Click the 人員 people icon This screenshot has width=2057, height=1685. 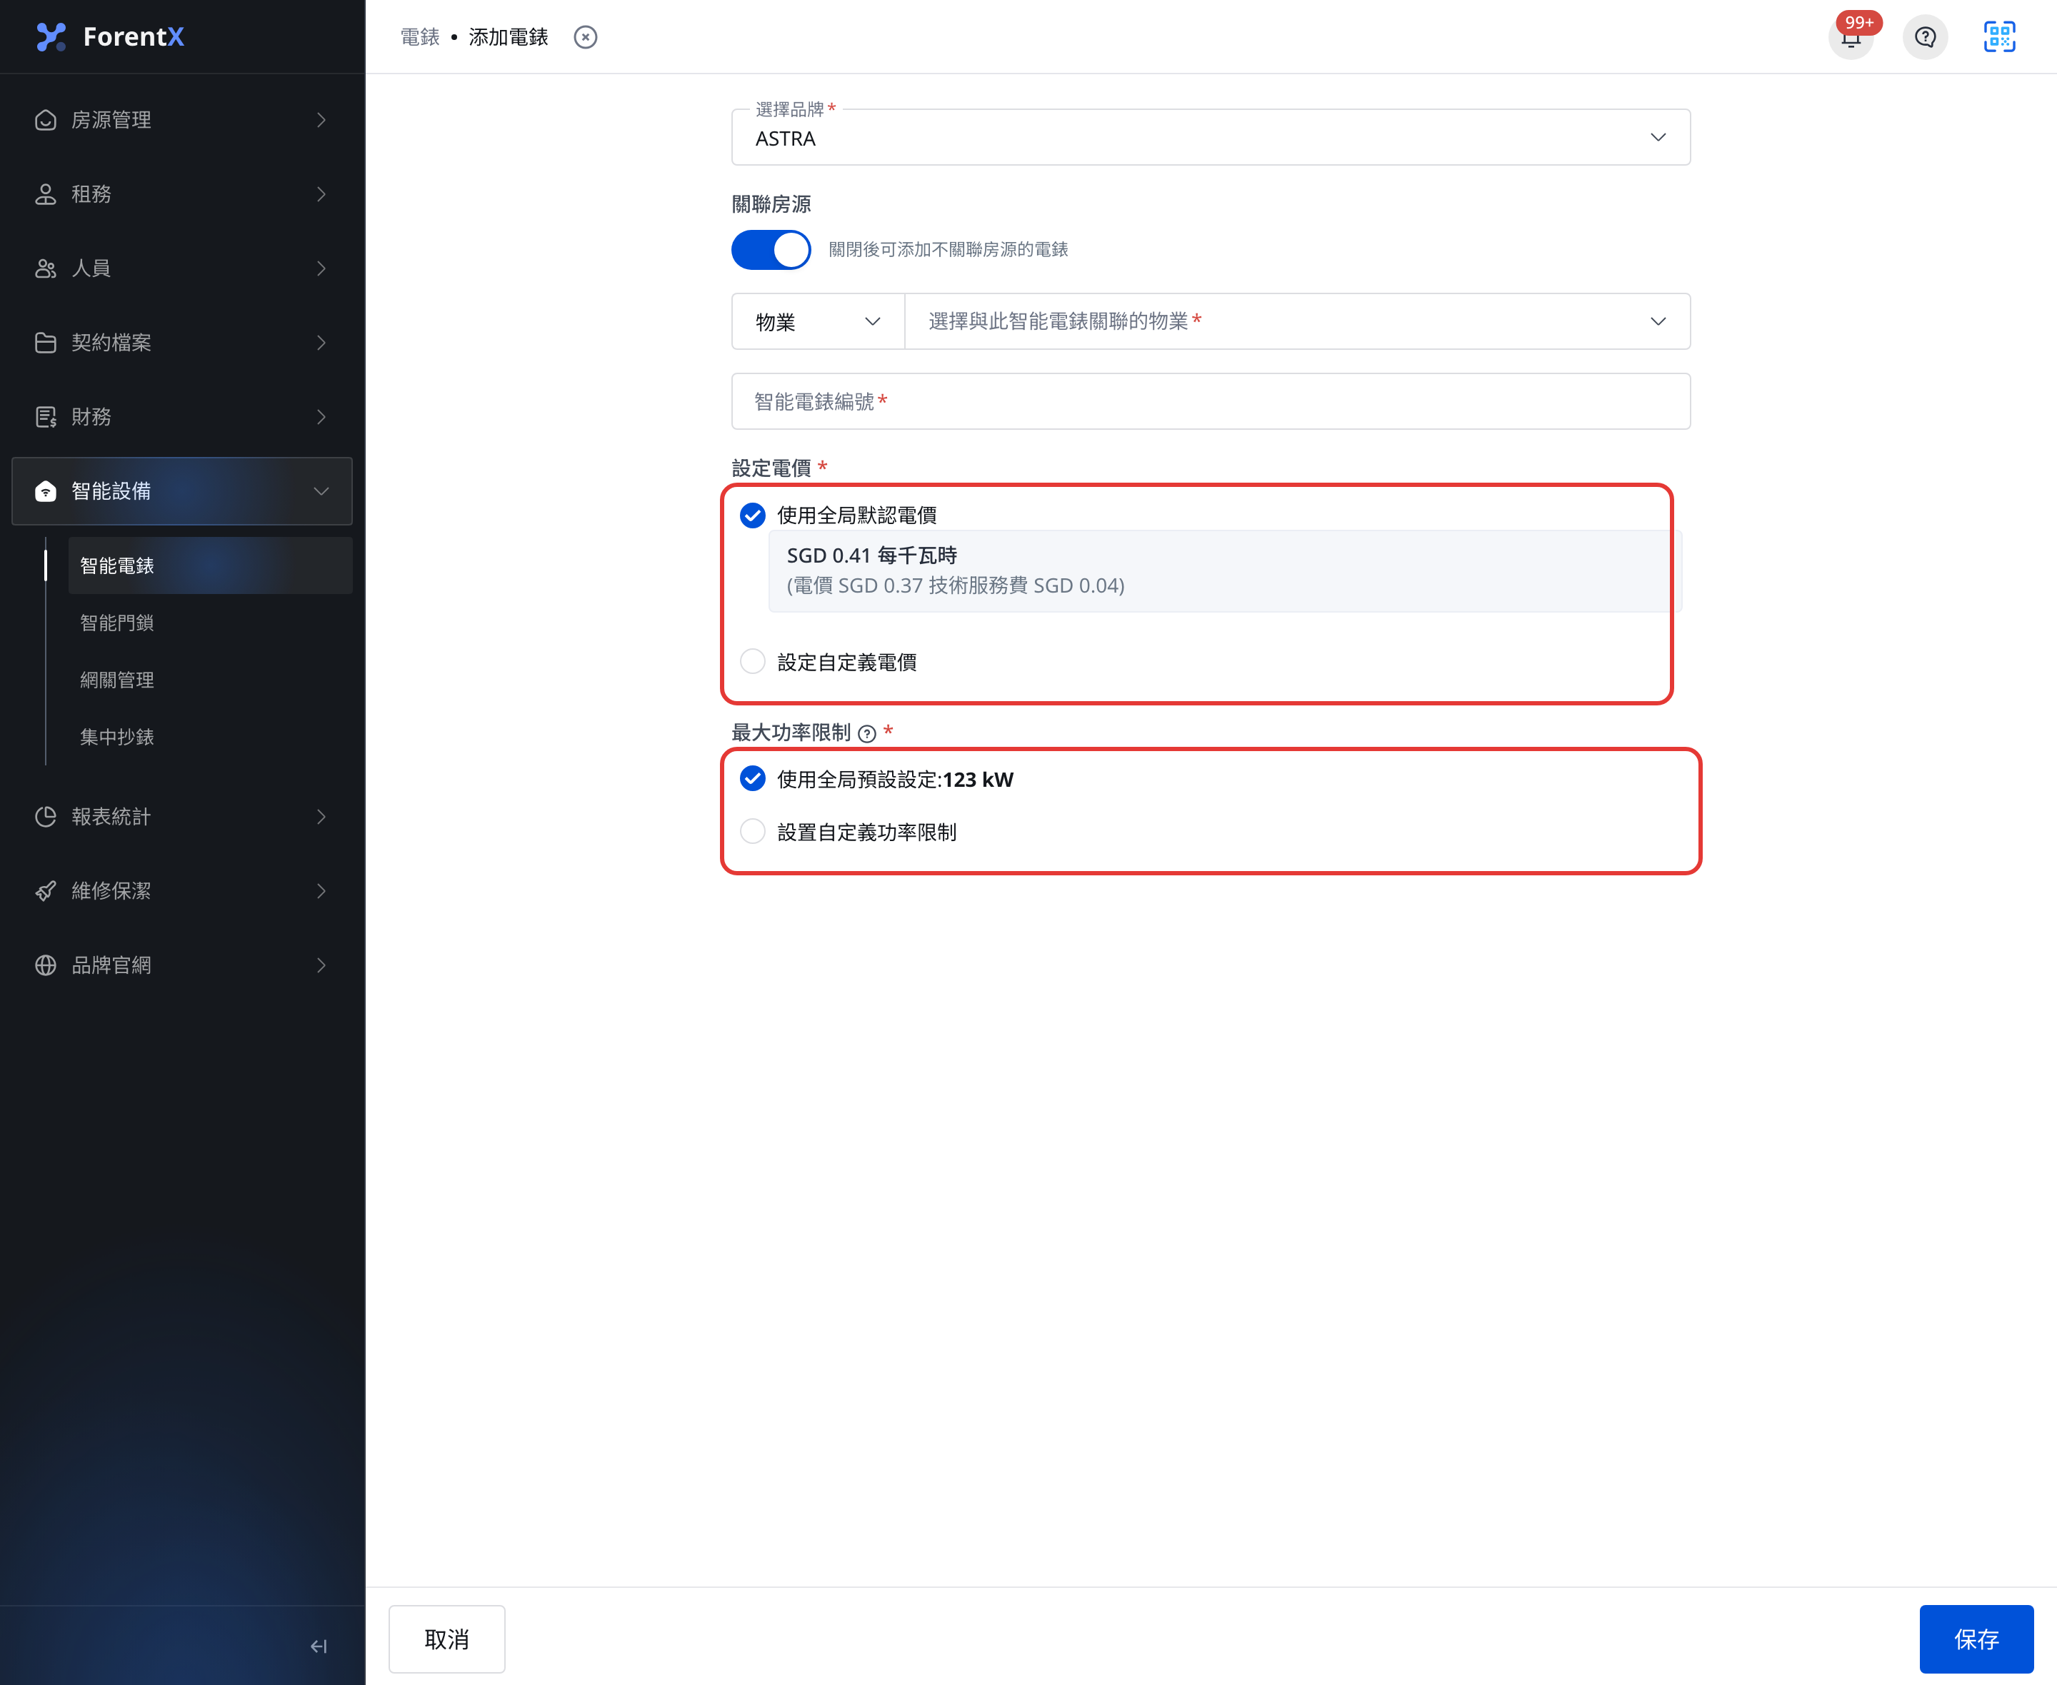[46, 269]
